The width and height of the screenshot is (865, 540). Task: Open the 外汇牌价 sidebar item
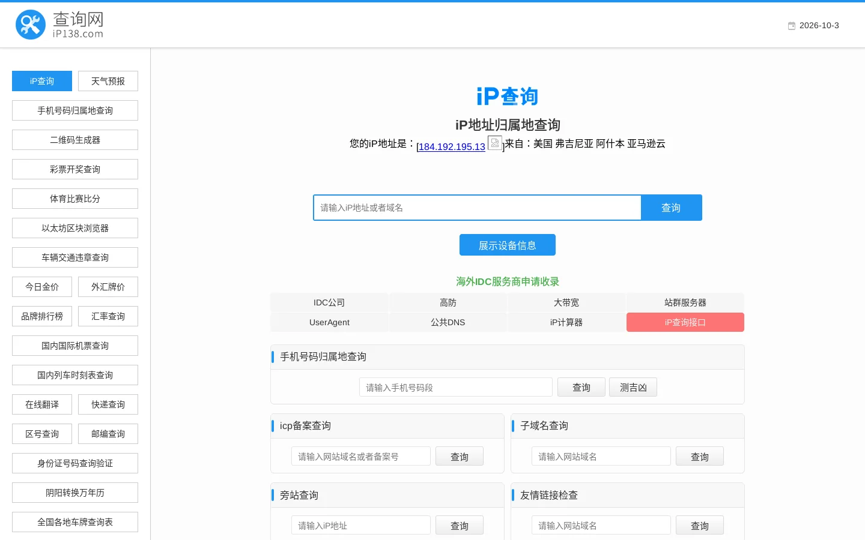point(108,287)
